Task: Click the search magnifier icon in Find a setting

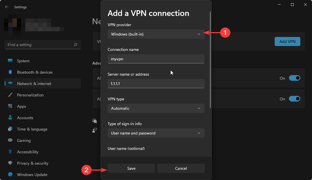Action: (x=76, y=45)
